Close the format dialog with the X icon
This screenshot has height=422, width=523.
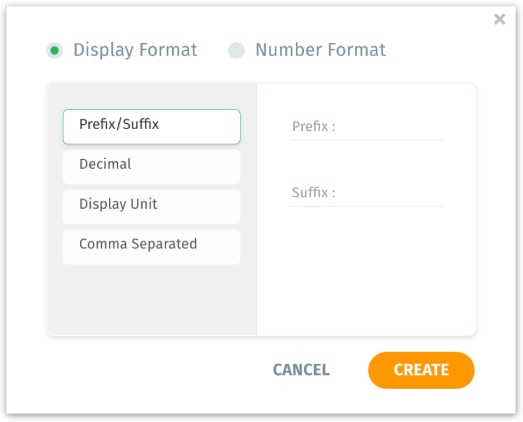[x=499, y=20]
